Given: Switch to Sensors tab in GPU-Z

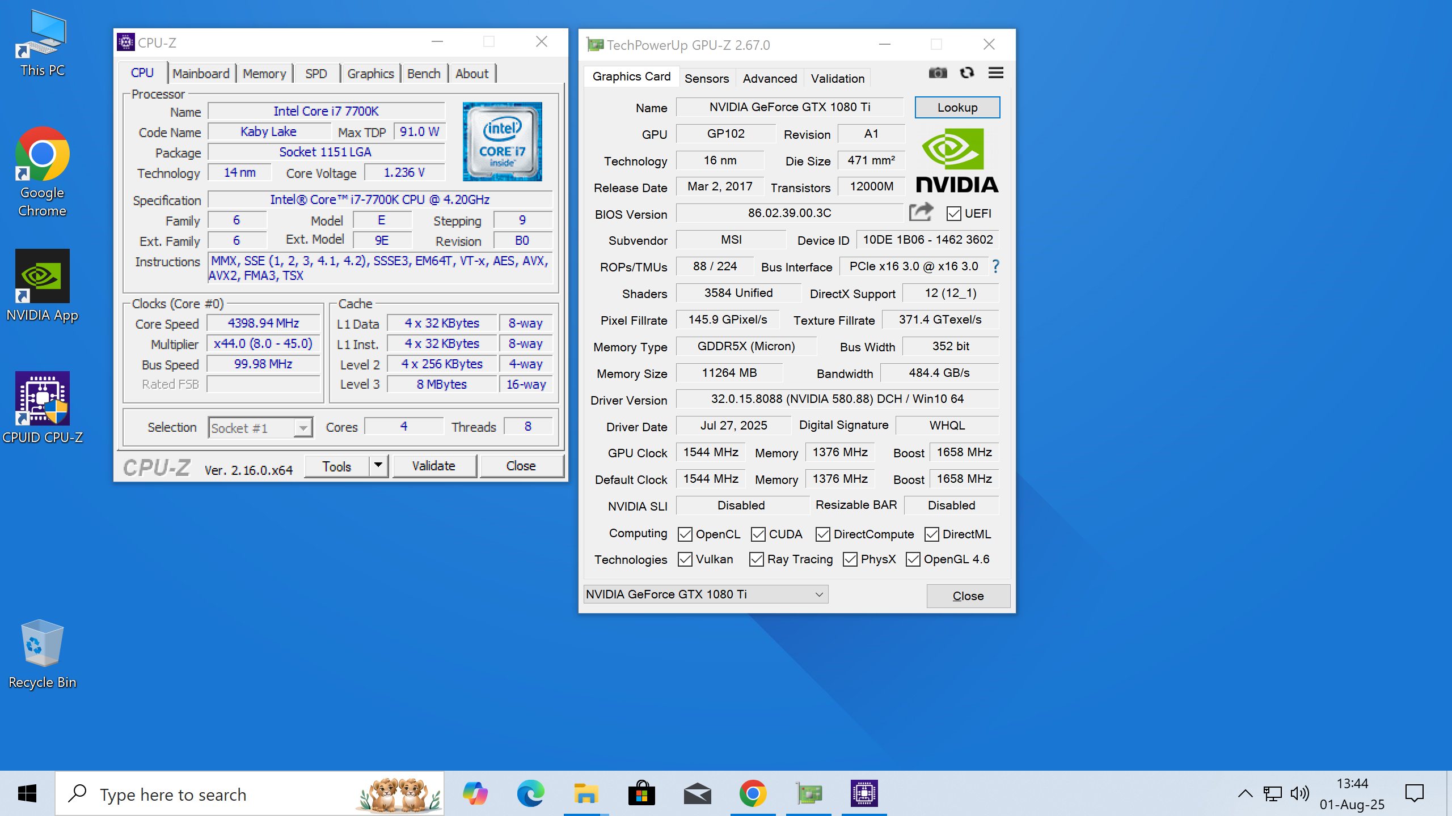Looking at the screenshot, I should (707, 78).
